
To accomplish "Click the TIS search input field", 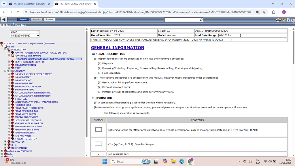I will [181, 20].
